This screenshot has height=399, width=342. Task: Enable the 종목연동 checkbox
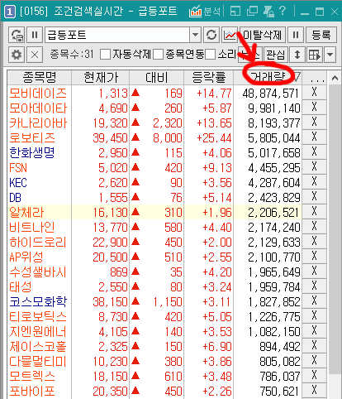[159, 55]
